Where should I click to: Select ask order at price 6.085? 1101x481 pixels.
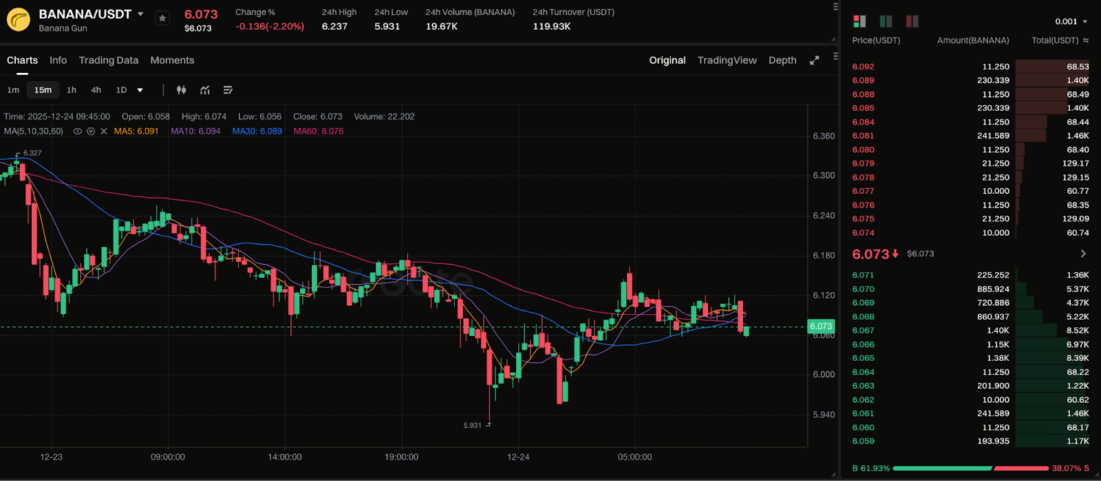pyautogui.click(x=970, y=108)
